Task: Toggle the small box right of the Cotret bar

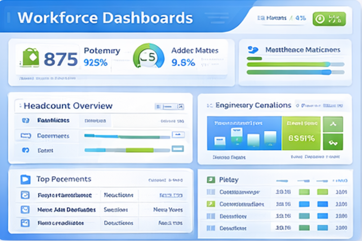Action: (178, 149)
